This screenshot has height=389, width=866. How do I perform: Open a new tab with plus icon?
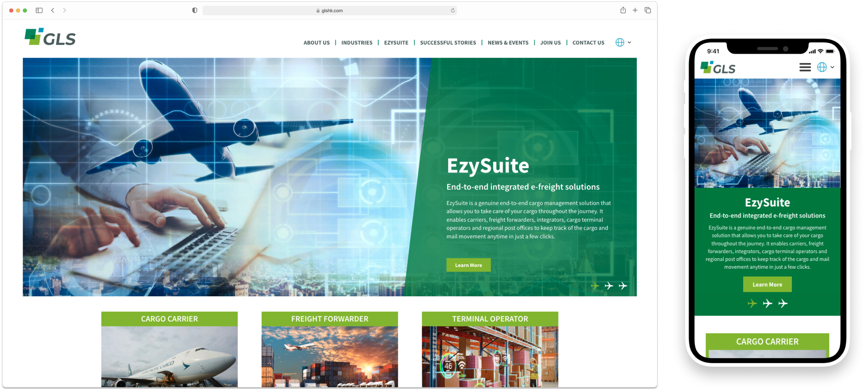pos(635,10)
